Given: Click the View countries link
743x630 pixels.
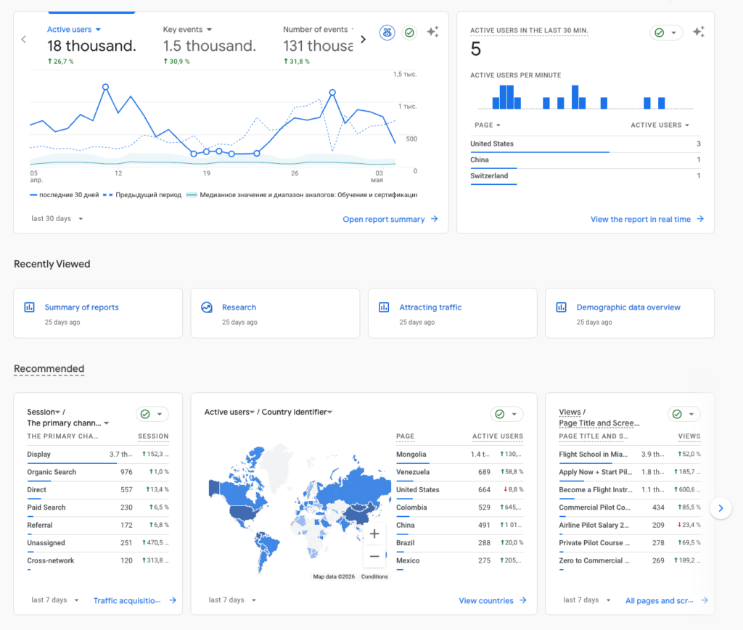Looking at the screenshot, I should tap(493, 601).
